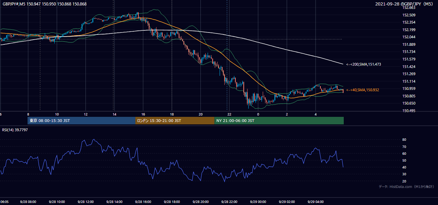Image resolution: width=438 pixels, height=205 pixels.
Task: Click hour tick 12 under price chart
Action: 86,114
